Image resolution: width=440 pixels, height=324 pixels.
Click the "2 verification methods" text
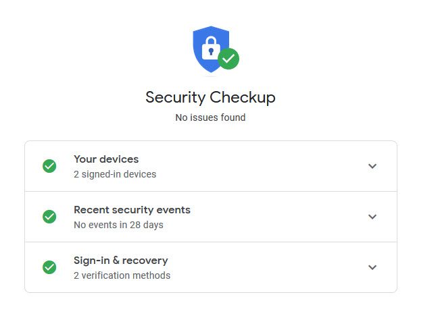[x=122, y=275]
